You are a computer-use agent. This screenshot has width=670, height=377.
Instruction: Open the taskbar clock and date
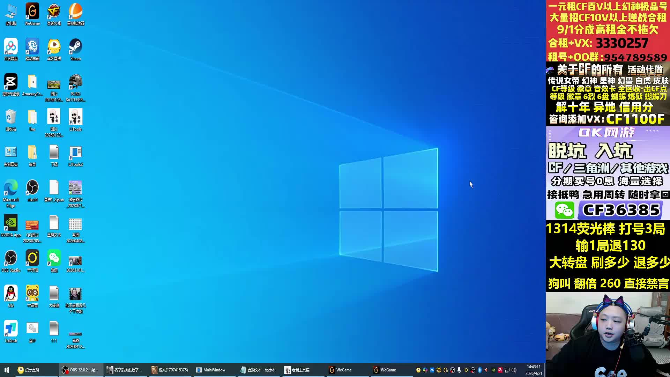point(534,370)
